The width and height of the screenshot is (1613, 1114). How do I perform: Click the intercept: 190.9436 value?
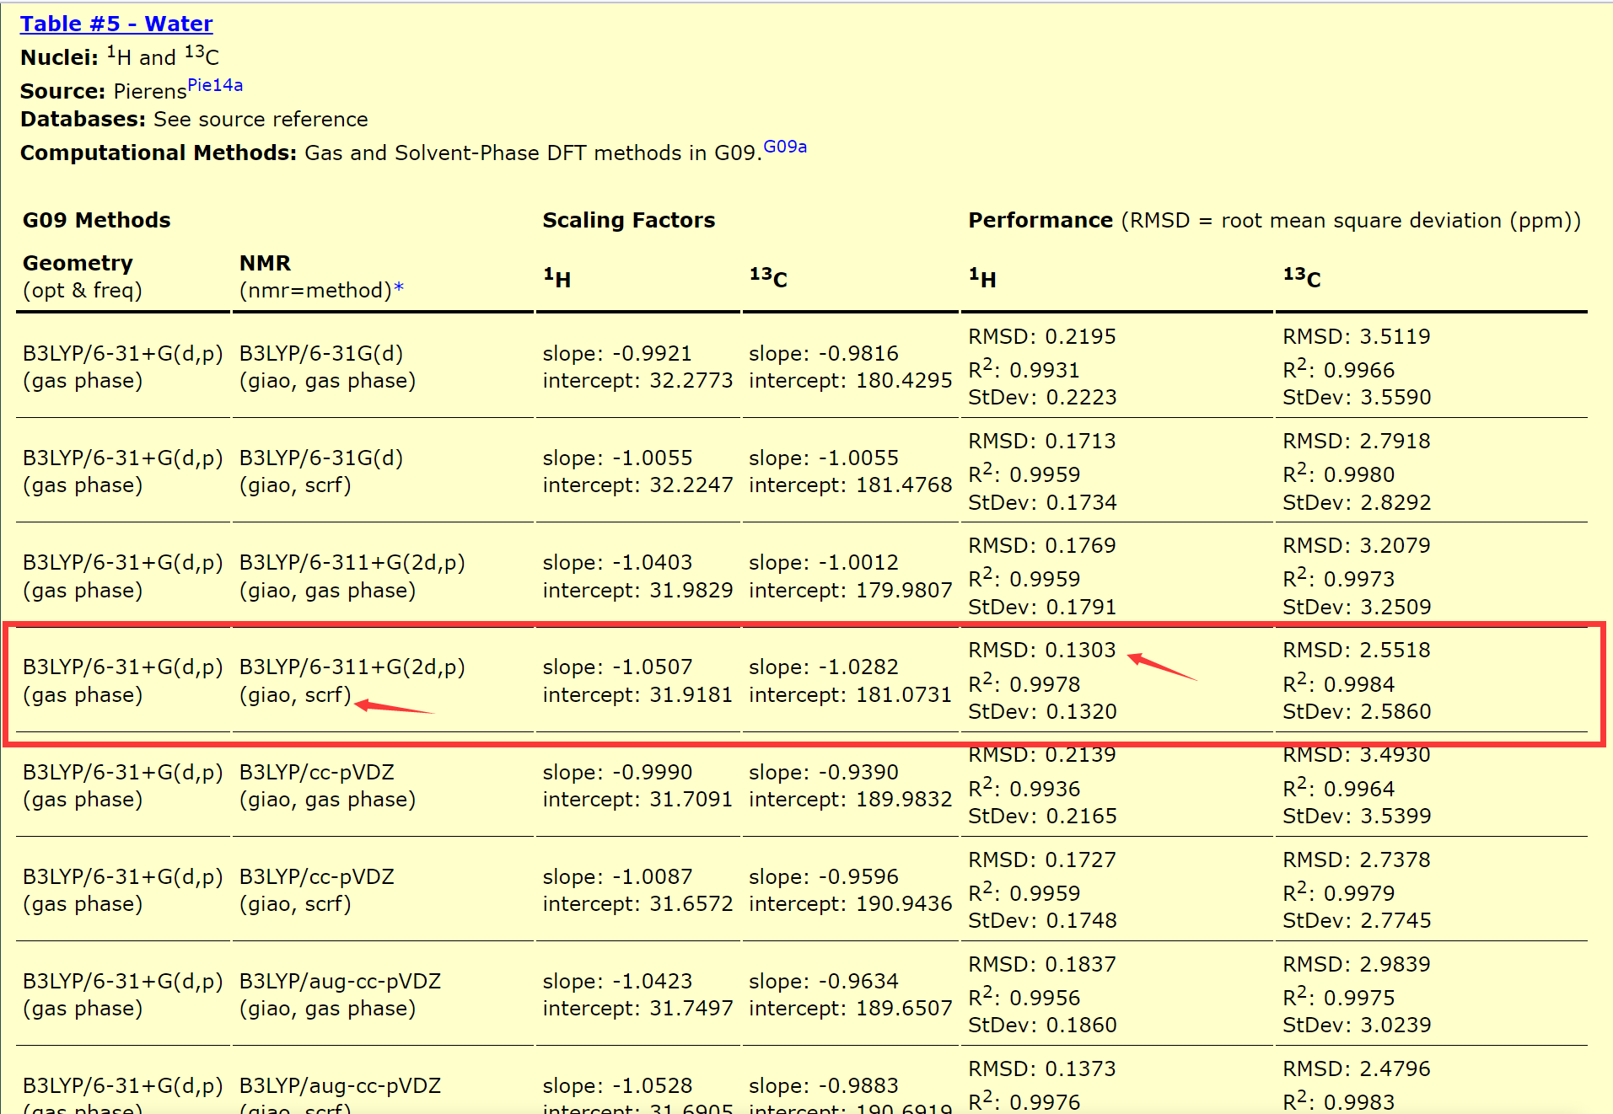pyautogui.click(x=850, y=903)
